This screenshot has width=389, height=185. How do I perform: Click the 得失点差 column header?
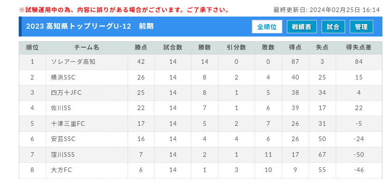tap(359, 48)
